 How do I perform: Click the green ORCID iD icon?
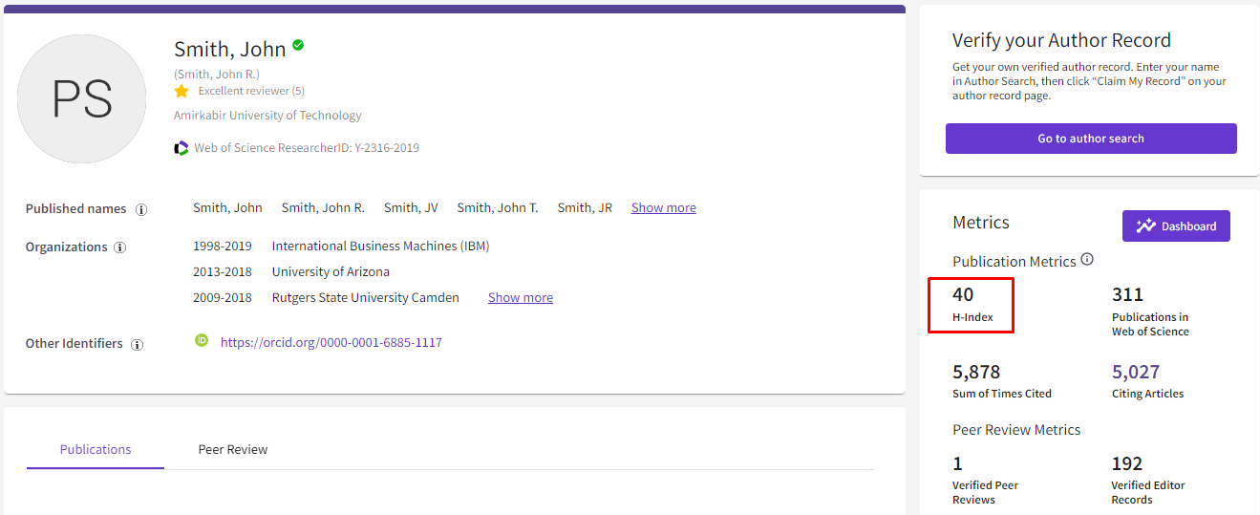point(202,340)
